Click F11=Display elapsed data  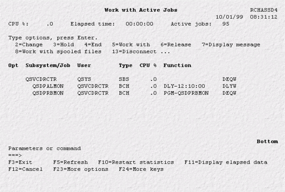click(226, 162)
